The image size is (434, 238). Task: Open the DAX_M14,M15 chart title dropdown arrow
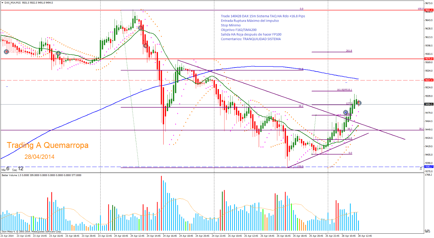pyautogui.click(x=2, y=3)
